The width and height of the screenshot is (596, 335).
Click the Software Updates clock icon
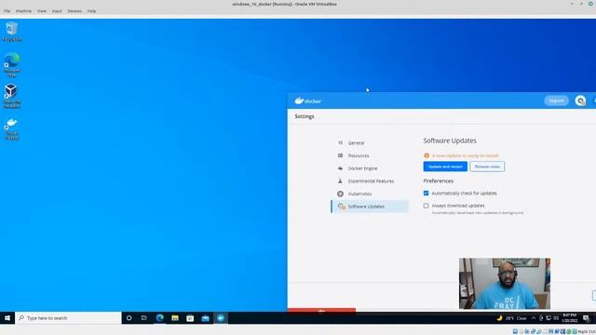tap(342, 207)
